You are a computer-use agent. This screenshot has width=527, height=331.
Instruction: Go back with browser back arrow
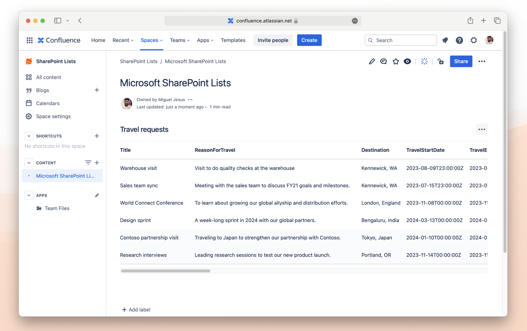[80, 21]
